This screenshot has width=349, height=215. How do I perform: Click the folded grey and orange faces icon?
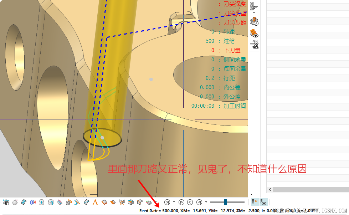tap(122, 202)
